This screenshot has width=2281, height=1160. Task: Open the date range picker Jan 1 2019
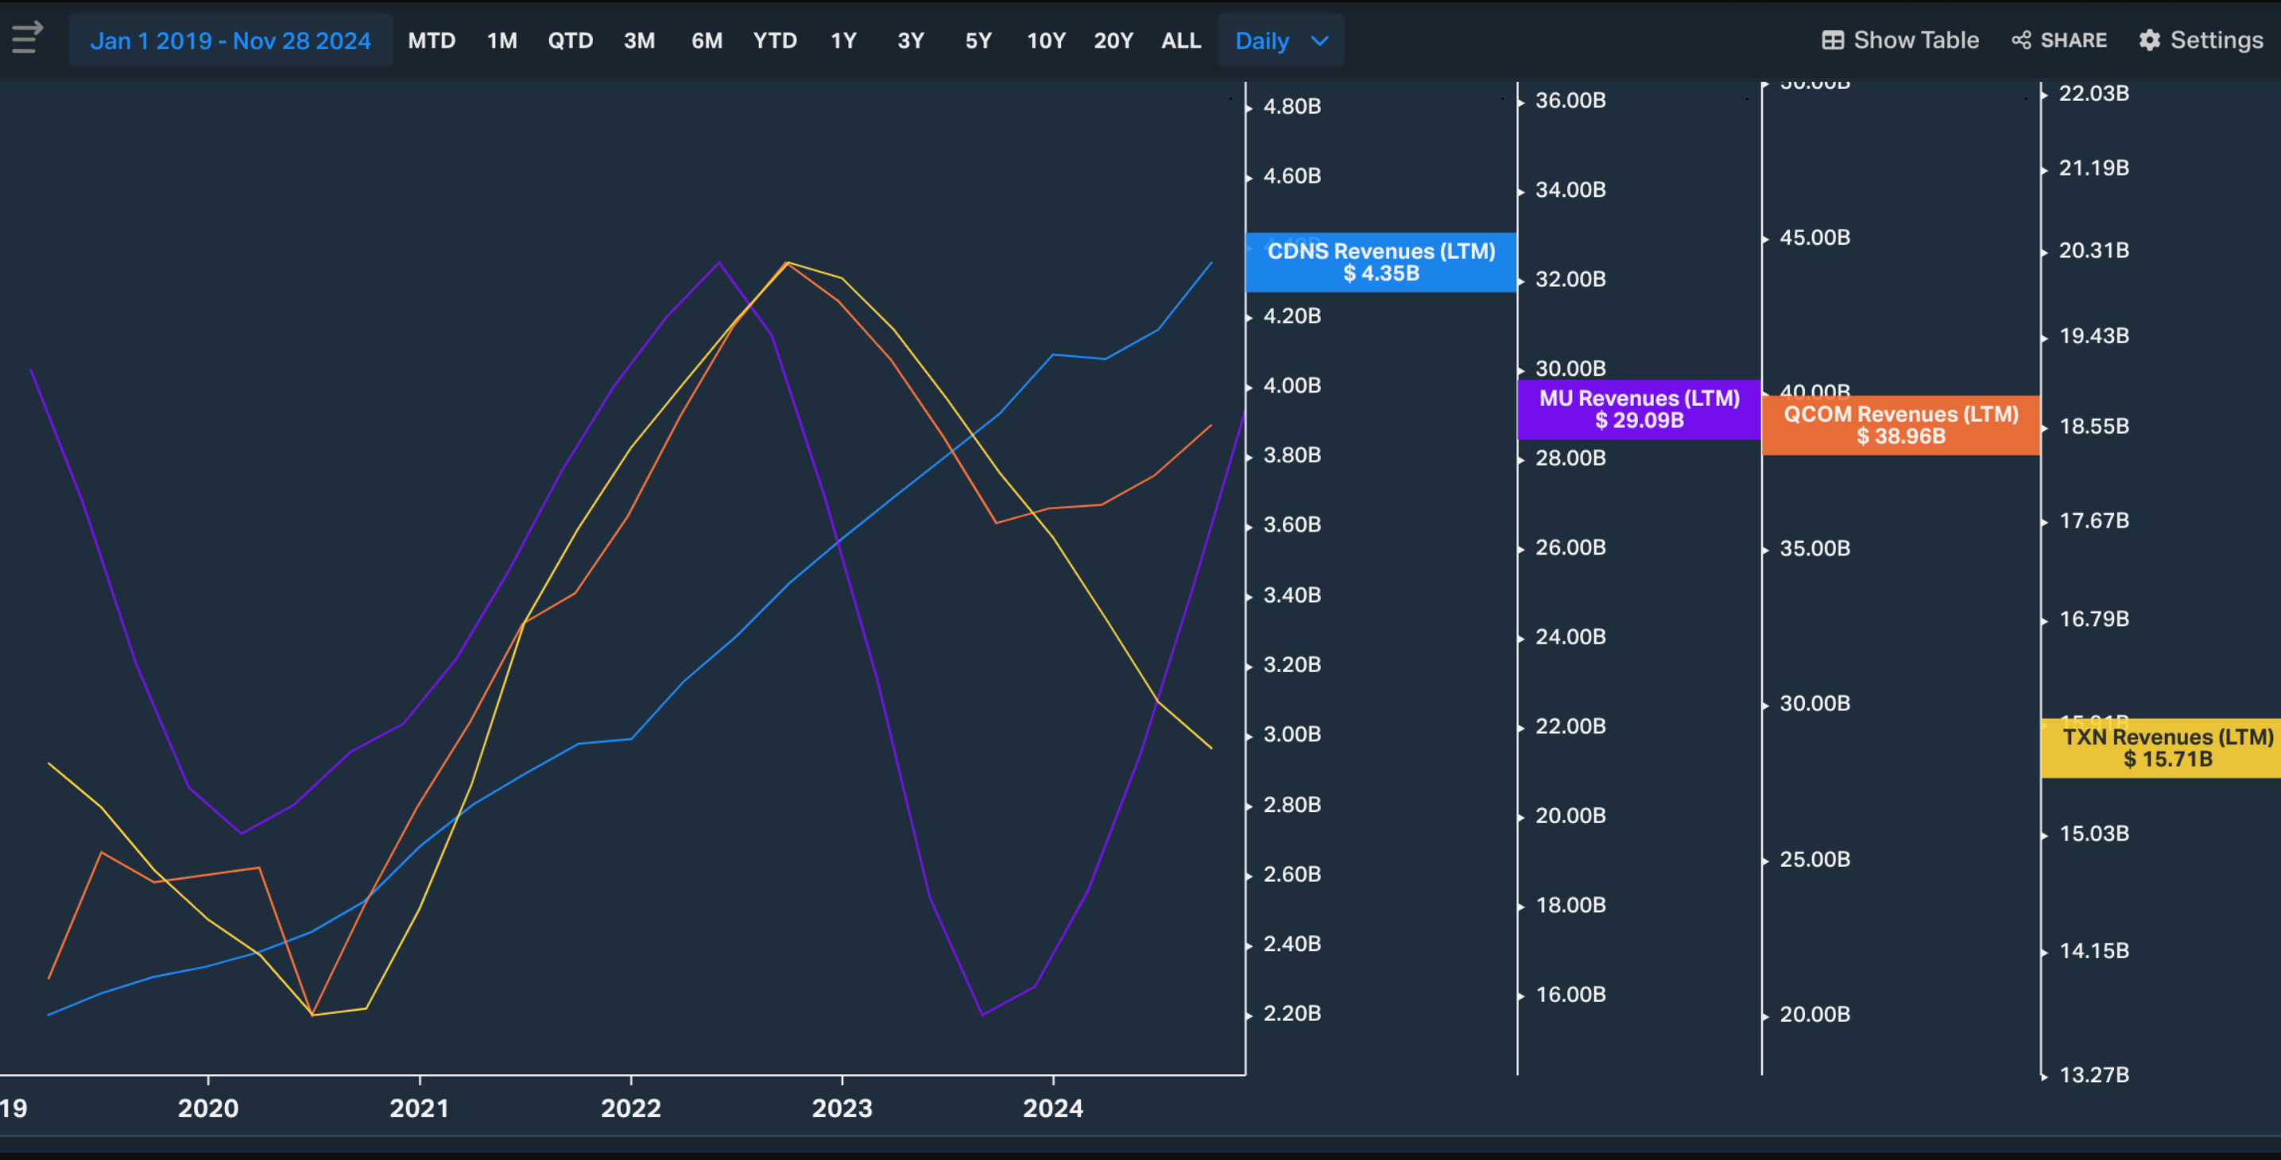(x=230, y=41)
